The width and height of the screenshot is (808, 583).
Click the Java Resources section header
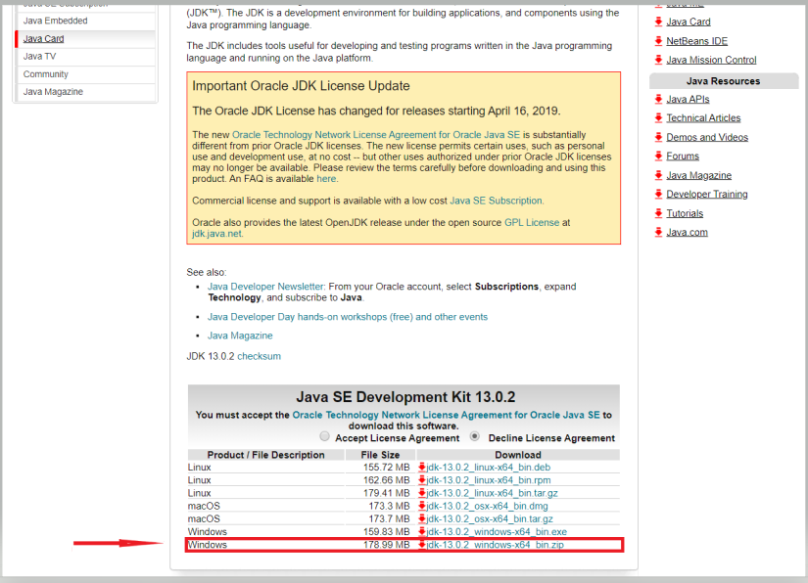pyautogui.click(x=724, y=81)
